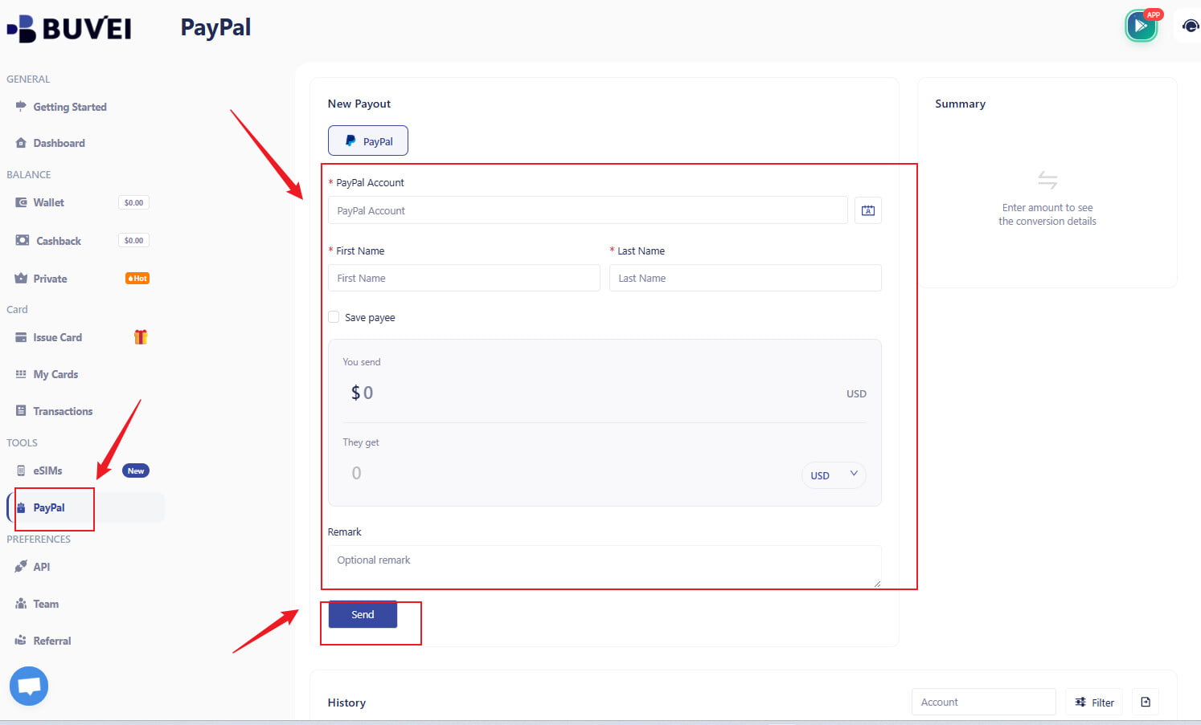Click the Transactions list icon
Screen dimensions: 1201x725
click(x=21, y=410)
